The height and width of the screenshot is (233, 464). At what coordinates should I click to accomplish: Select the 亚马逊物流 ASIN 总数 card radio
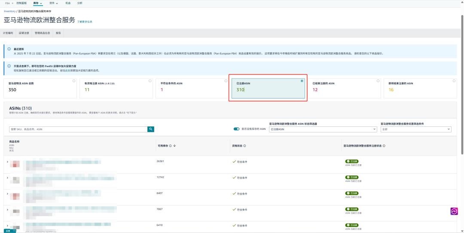click(x=74, y=81)
